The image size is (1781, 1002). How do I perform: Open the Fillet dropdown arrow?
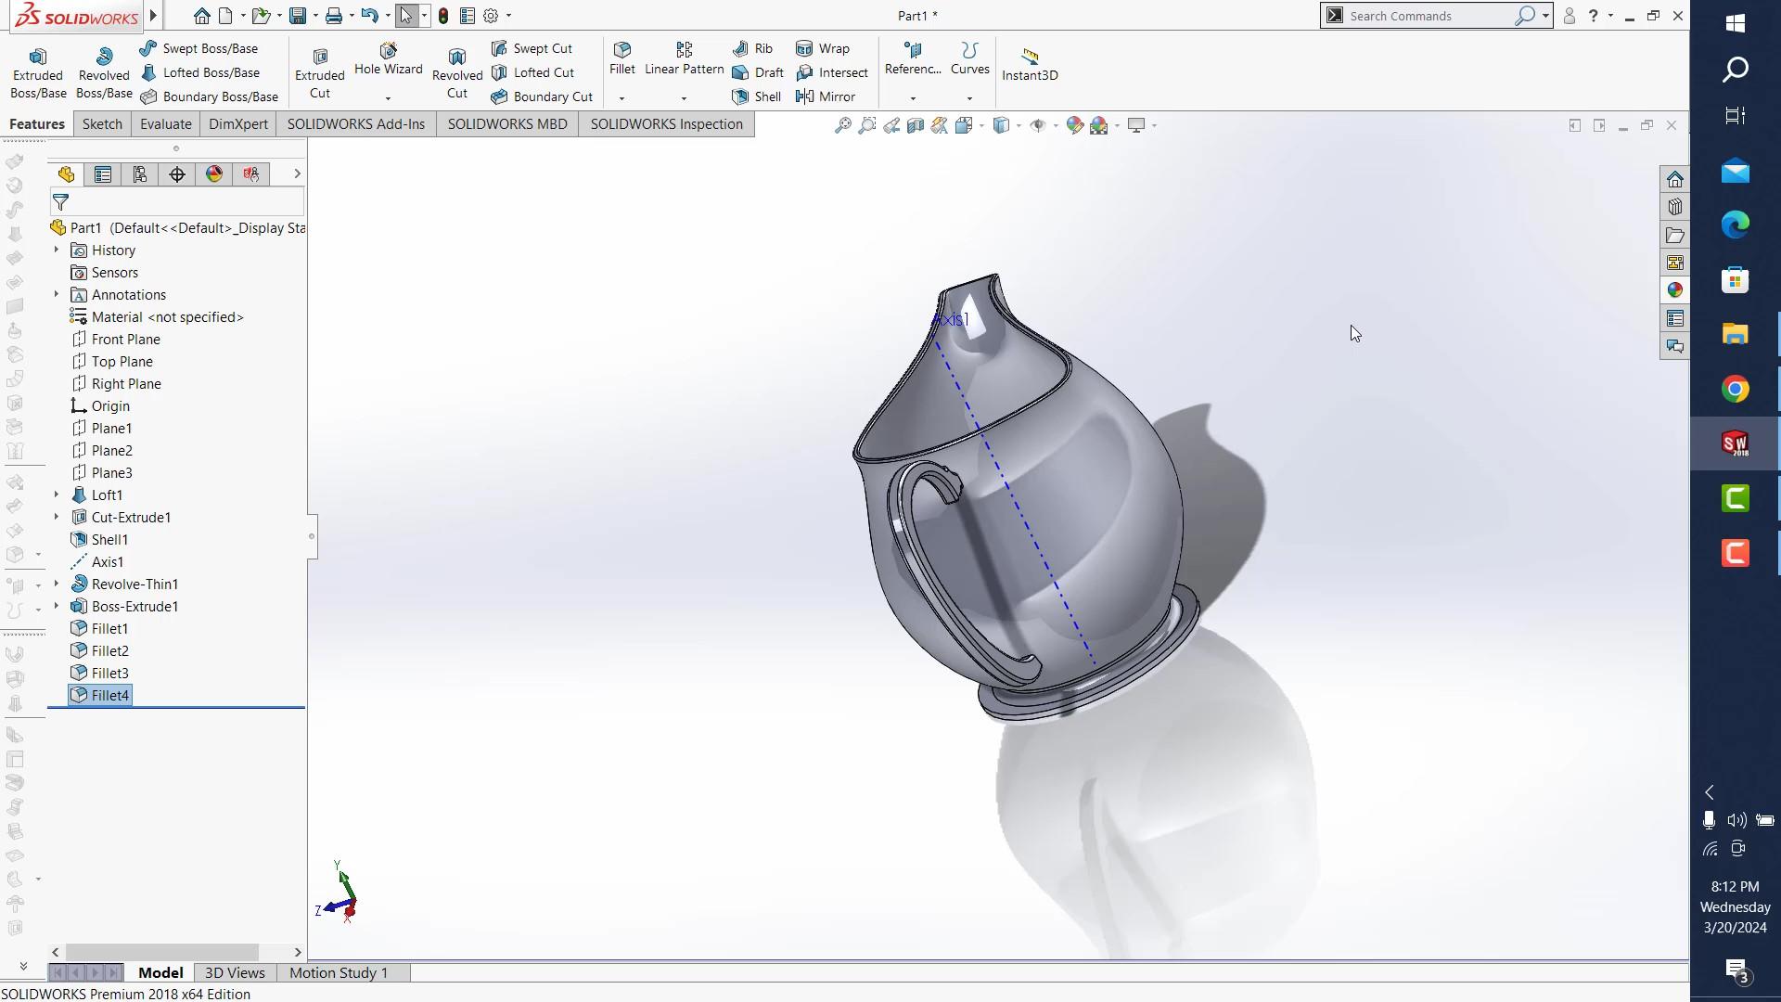pyautogui.click(x=621, y=98)
